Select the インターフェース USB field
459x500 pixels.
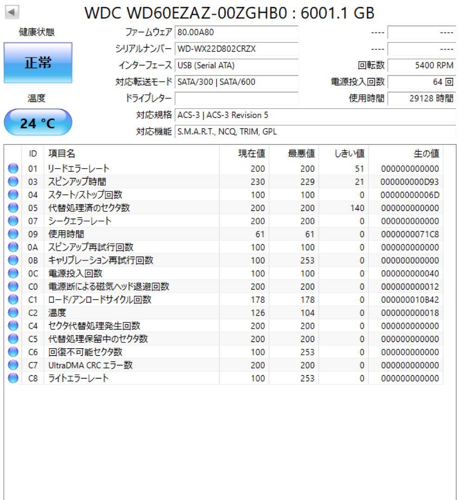click(x=236, y=66)
